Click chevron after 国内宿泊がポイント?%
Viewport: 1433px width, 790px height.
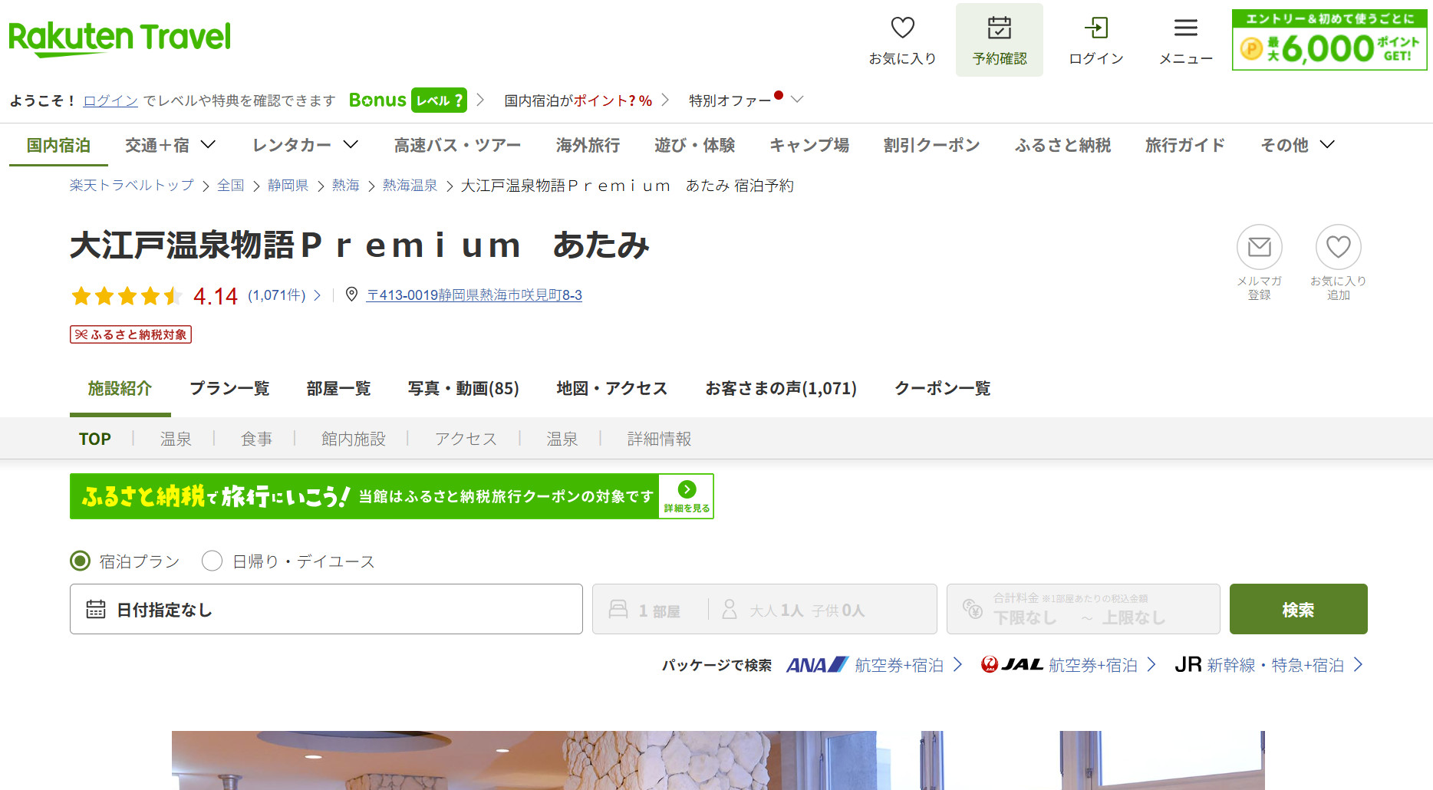click(x=665, y=100)
